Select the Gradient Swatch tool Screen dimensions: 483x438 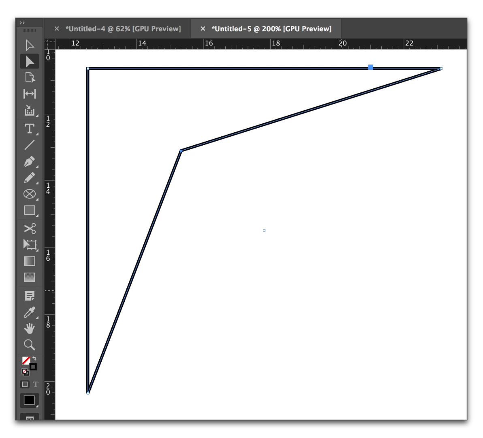coord(30,261)
